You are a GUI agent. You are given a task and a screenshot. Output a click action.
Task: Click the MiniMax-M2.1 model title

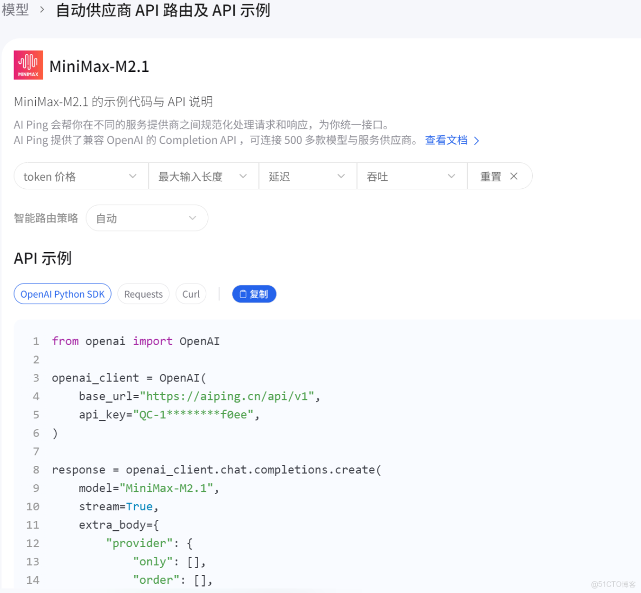[99, 65]
